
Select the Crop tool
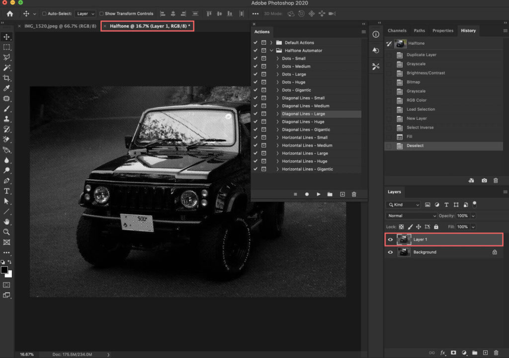[6, 78]
